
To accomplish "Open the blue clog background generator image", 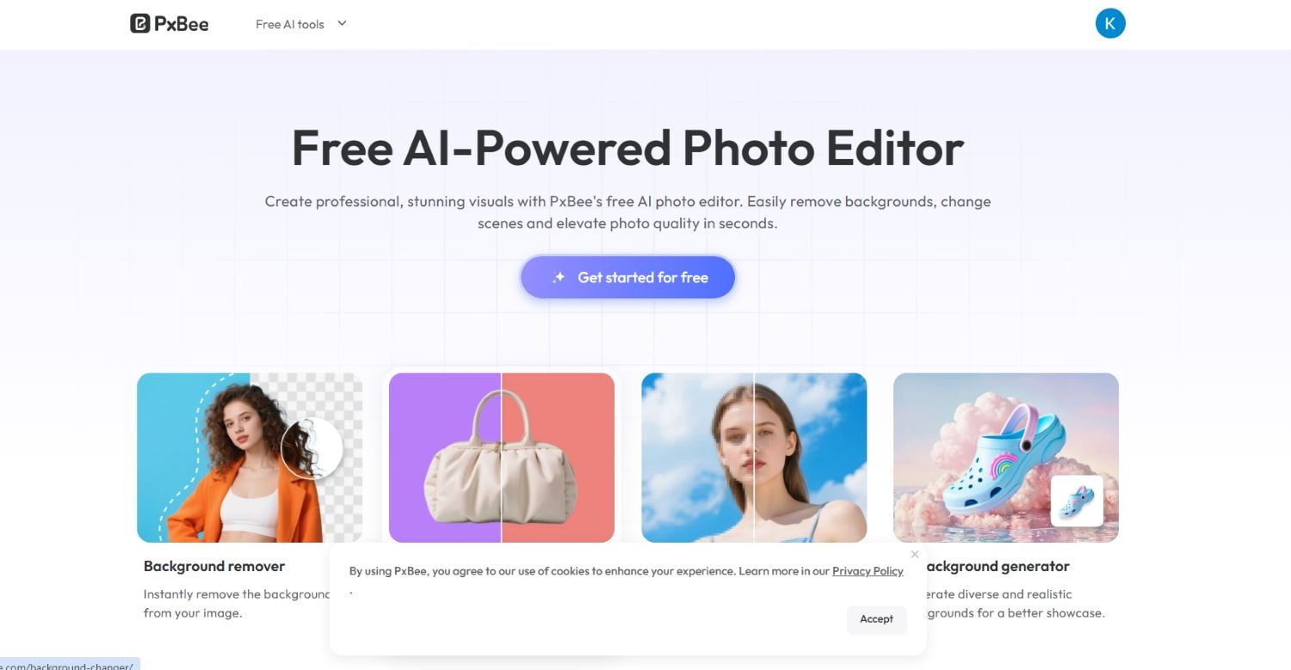I will coord(1006,458).
